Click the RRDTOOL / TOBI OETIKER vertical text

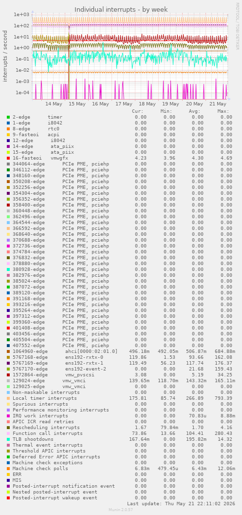tap(238, 26)
